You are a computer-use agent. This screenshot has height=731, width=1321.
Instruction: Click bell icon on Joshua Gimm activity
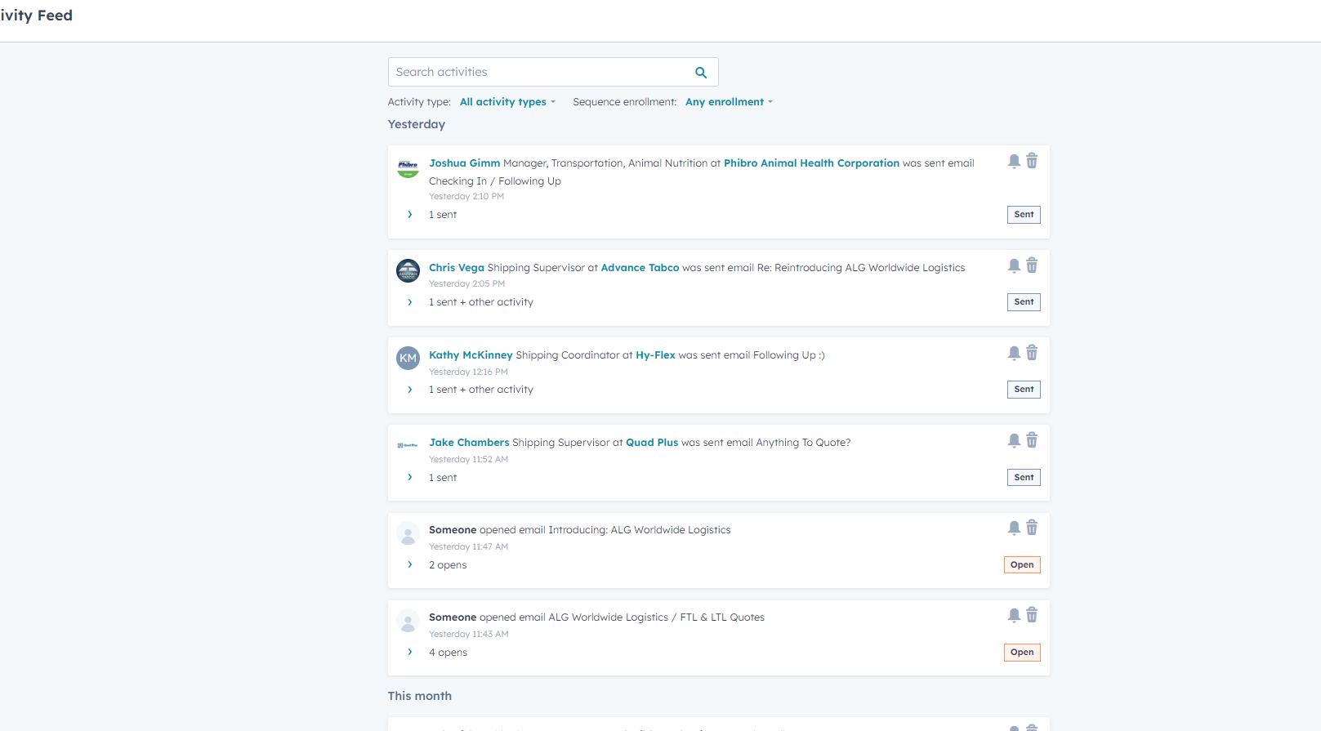pos(1014,161)
